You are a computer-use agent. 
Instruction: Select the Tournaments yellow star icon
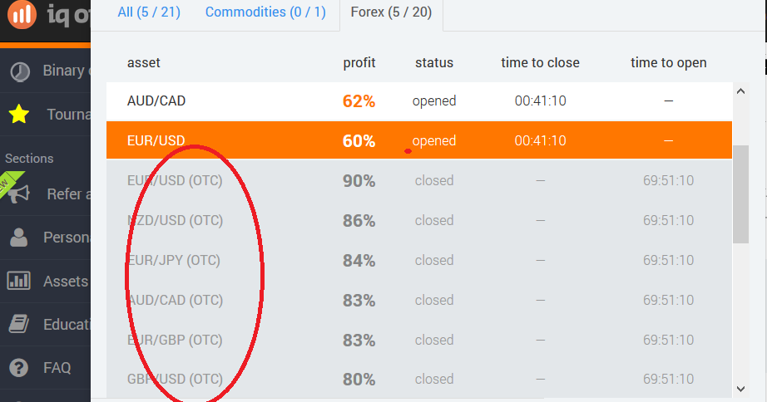click(18, 114)
